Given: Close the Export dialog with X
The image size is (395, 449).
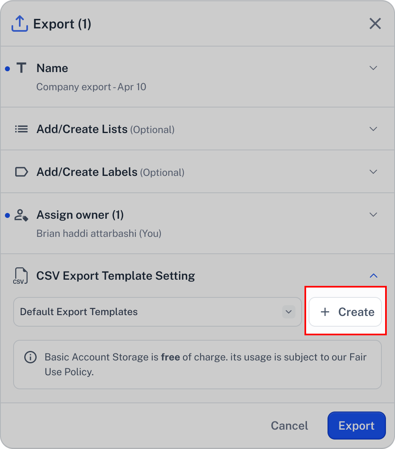Looking at the screenshot, I should pyautogui.click(x=375, y=23).
